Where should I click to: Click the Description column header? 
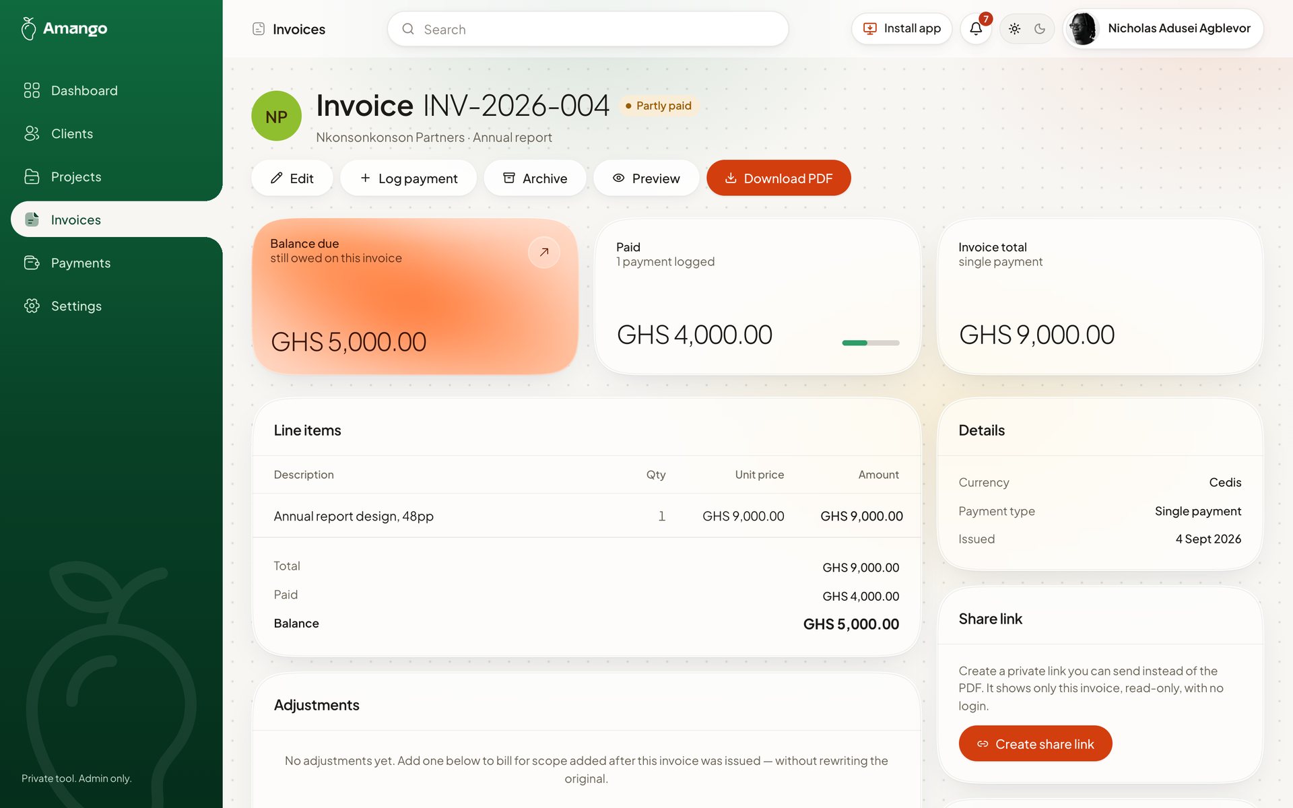(x=304, y=475)
